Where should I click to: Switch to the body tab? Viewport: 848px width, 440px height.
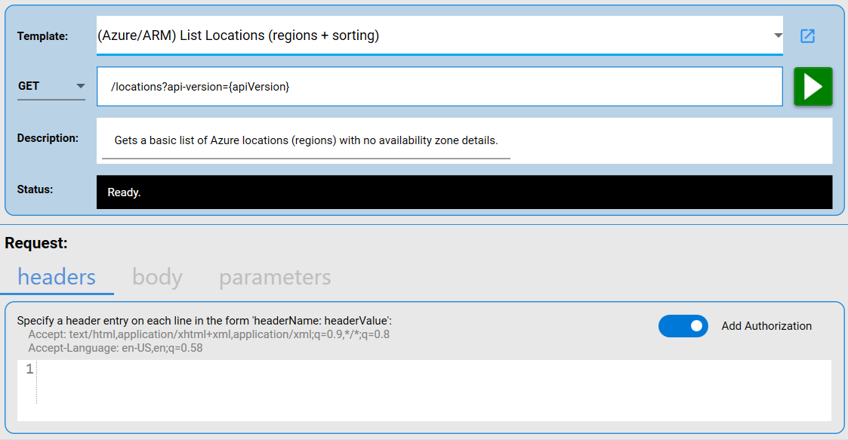[x=157, y=277]
